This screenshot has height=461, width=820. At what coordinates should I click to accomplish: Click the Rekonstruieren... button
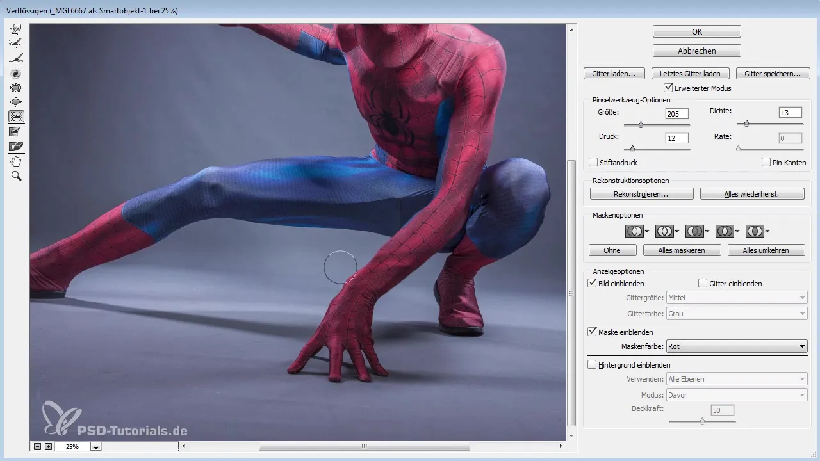click(641, 193)
